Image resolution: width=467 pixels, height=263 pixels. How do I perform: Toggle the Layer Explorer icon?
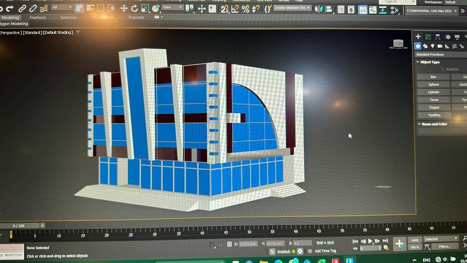tap(351, 10)
